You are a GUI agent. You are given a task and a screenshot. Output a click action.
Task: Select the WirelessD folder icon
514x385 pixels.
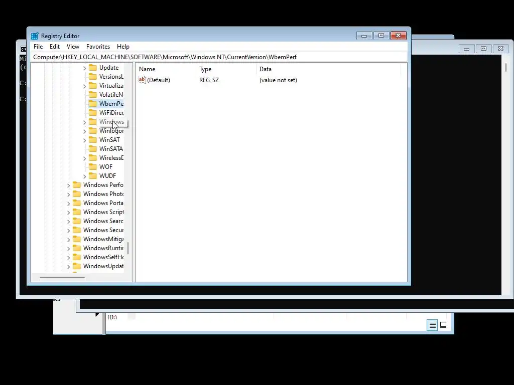(x=93, y=158)
